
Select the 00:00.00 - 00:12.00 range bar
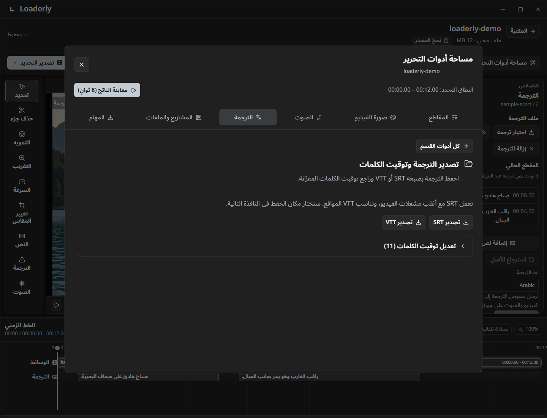[x=512, y=362]
